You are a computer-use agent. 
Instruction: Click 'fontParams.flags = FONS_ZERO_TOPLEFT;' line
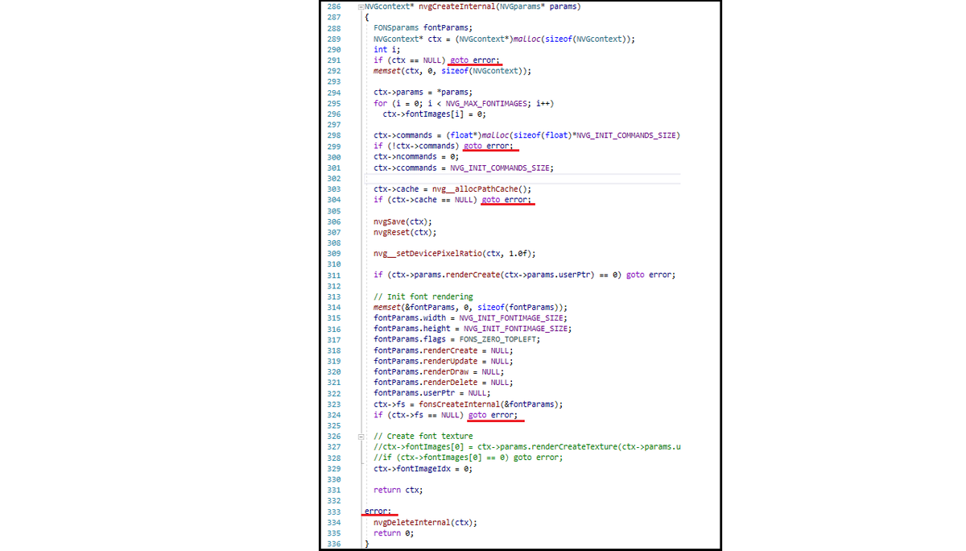point(457,339)
